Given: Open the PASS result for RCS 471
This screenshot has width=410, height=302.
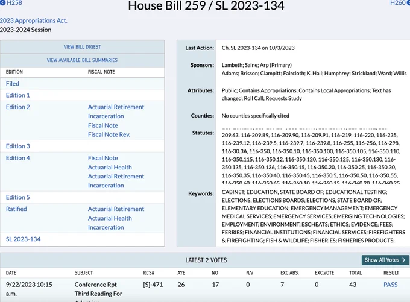Looking at the screenshot, I should (390, 285).
